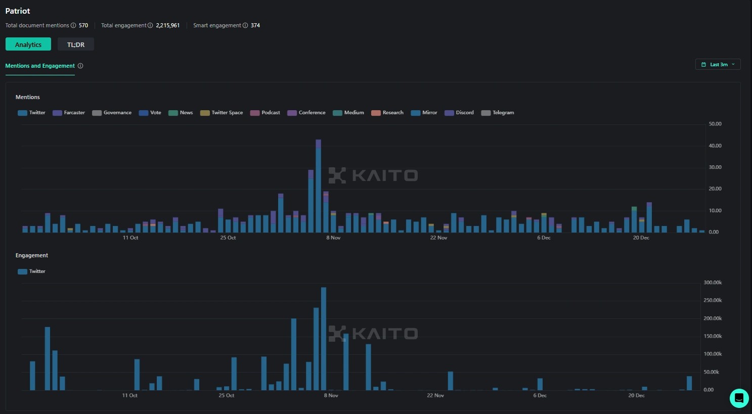The height and width of the screenshot is (414, 752).
Task: Click the 22 Nov label on Mentions axis
Action: [x=438, y=238]
